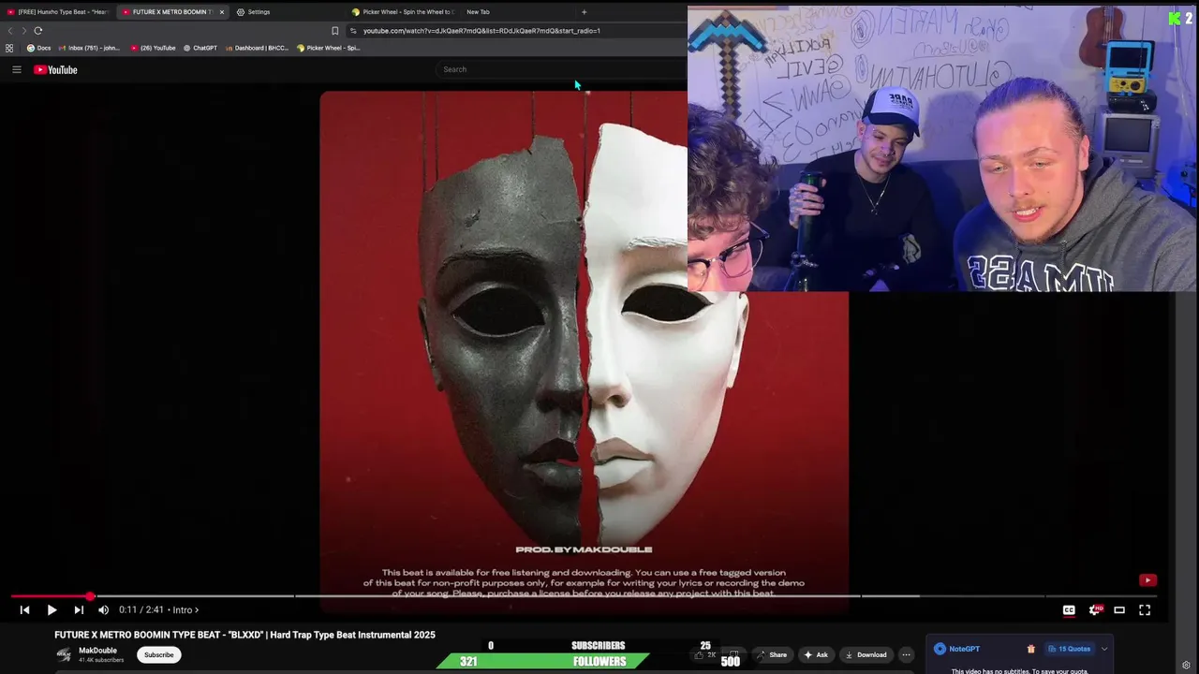Focus the YouTube search field
Screen dimensions: 1199x674
pos(562,69)
